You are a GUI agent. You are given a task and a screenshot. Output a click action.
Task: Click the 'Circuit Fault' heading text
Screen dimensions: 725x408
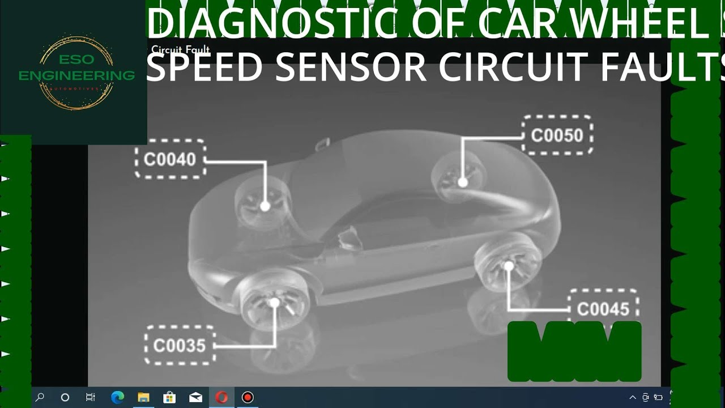coord(180,50)
